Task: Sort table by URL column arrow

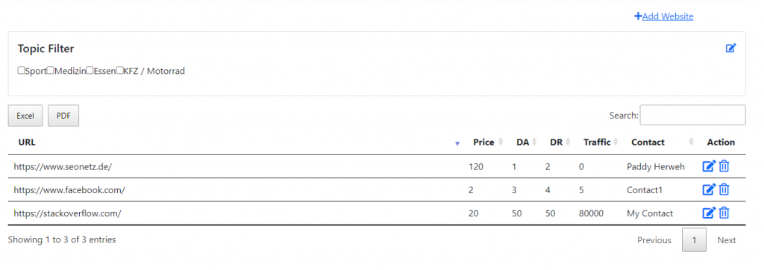Action: click(x=457, y=143)
